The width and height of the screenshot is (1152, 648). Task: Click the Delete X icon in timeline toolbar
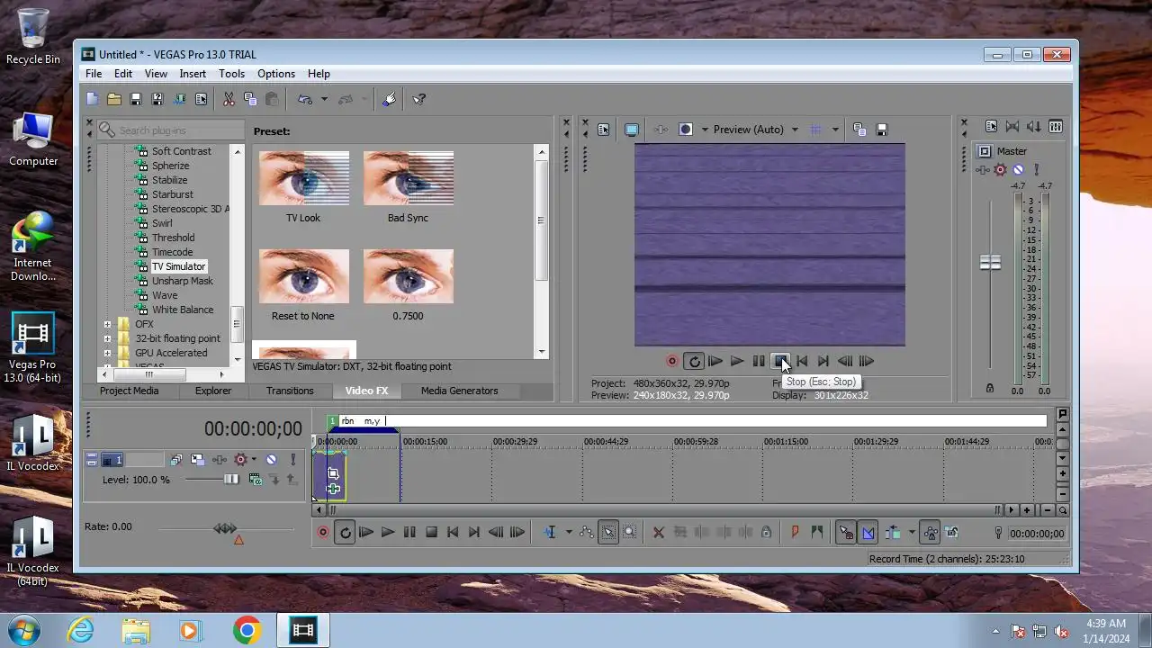pyautogui.click(x=658, y=533)
